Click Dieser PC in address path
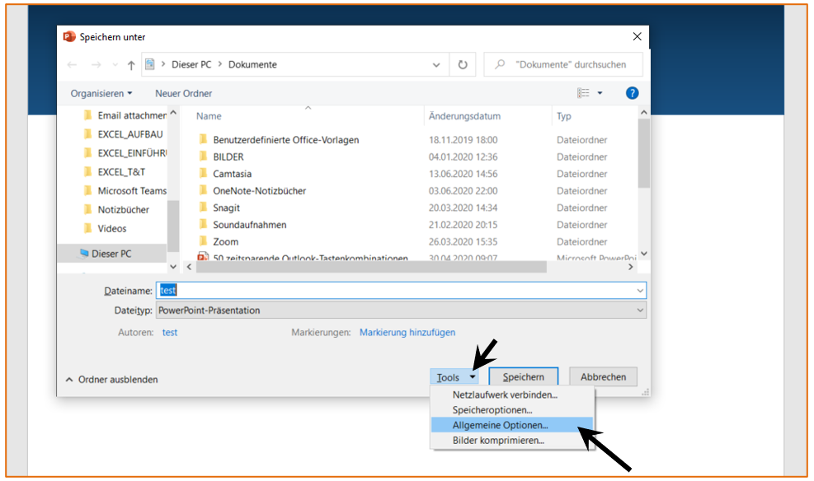 click(x=191, y=65)
